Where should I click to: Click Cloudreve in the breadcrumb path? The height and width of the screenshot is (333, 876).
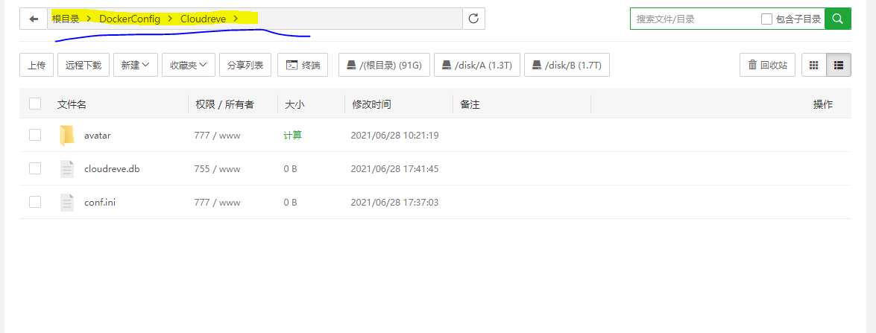(204, 19)
